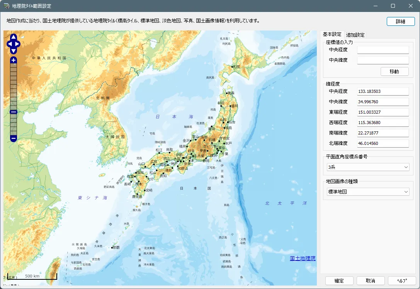Zoom in using the plus button
420x289 pixels.
(x=14, y=60)
